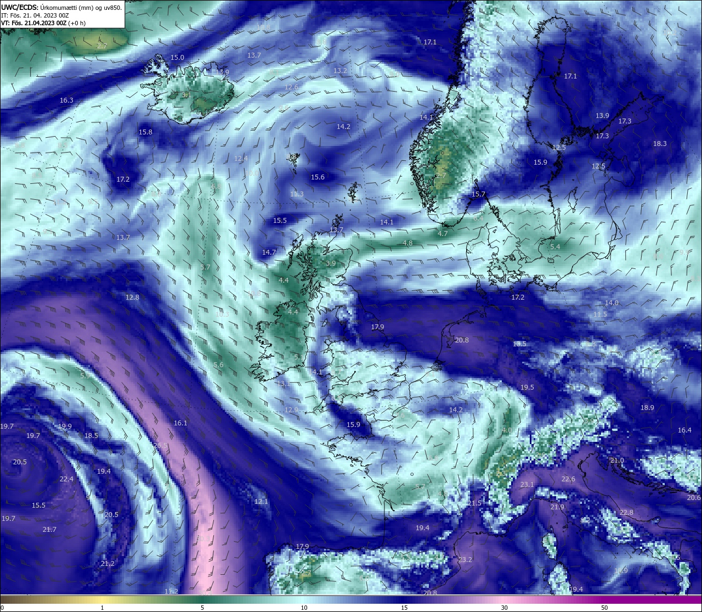The width and height of the screenshot is (702, 612).
Task: Click the 22.4 map value
Action: (x=66, y=479)
